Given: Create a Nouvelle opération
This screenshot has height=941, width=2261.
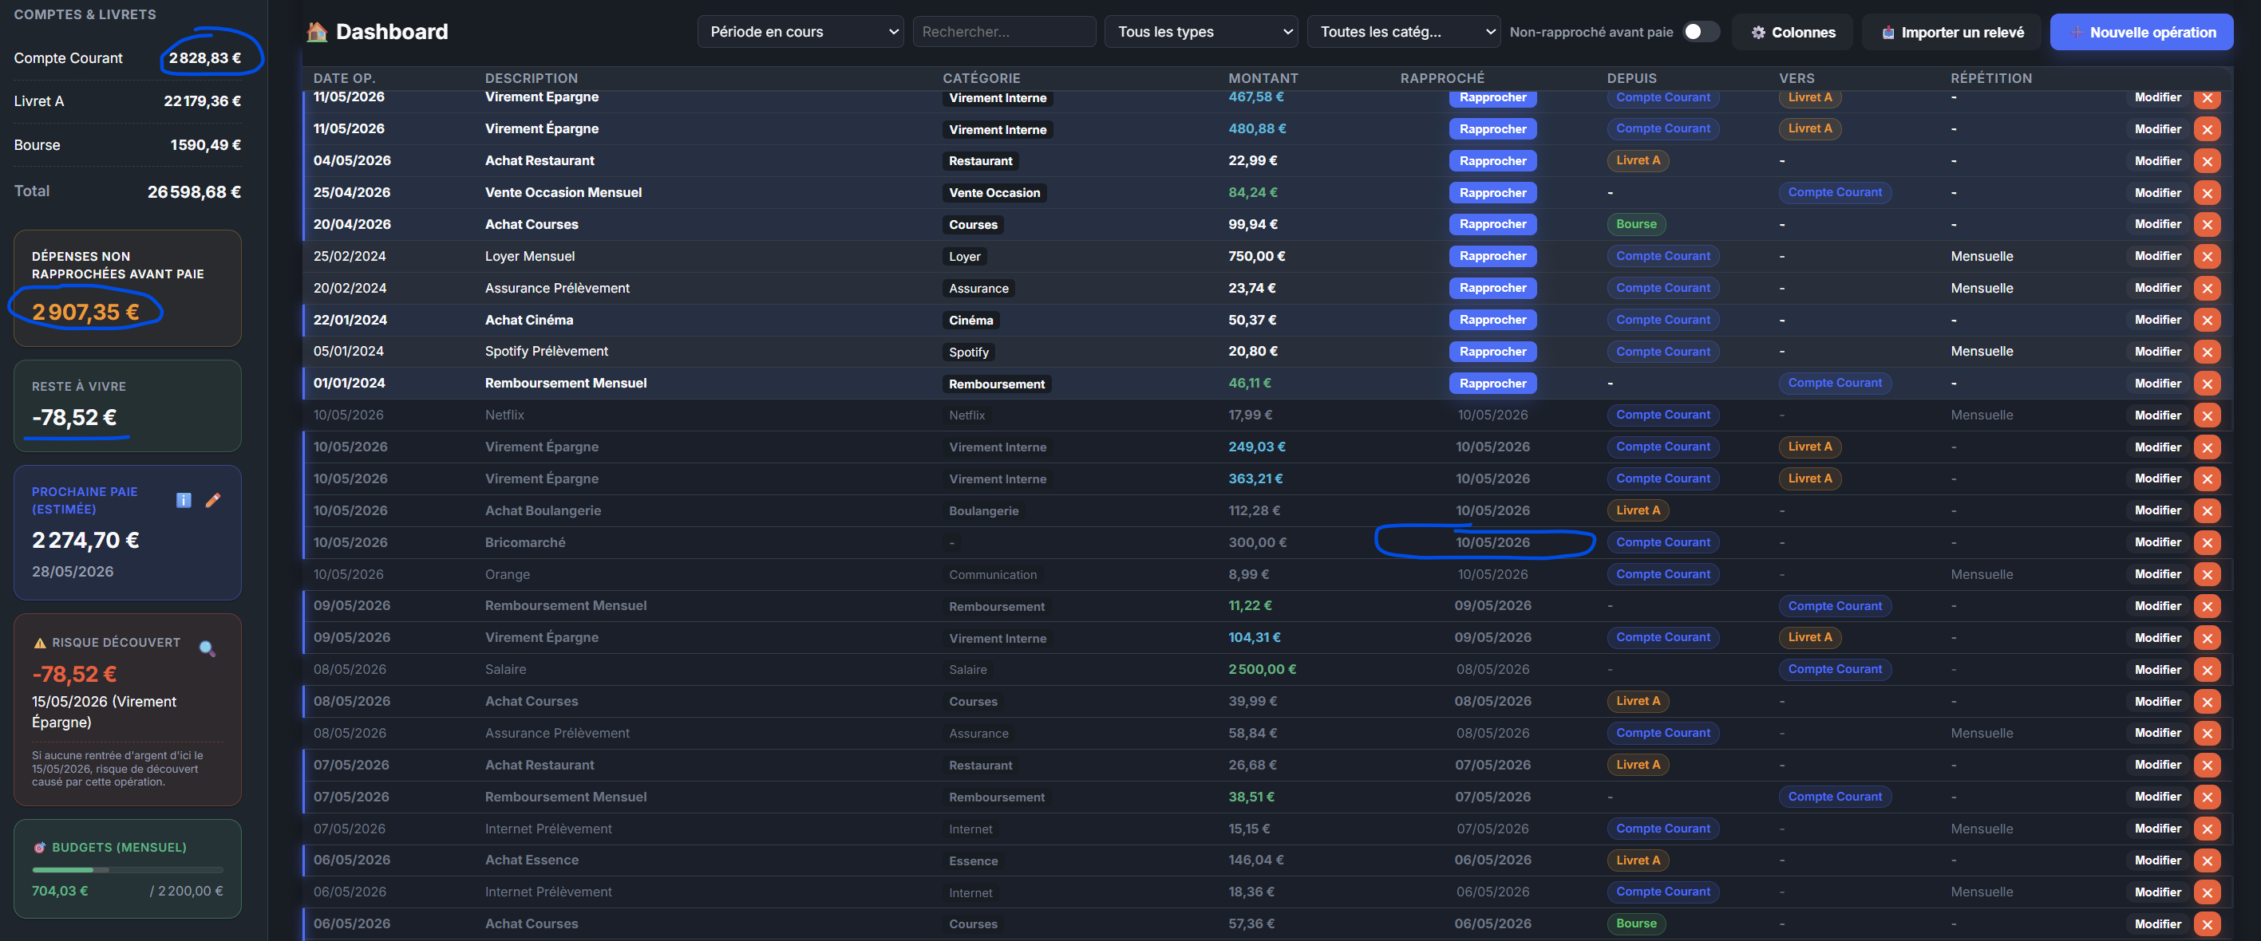Looking at the screenshot, I should [2141, 32].
